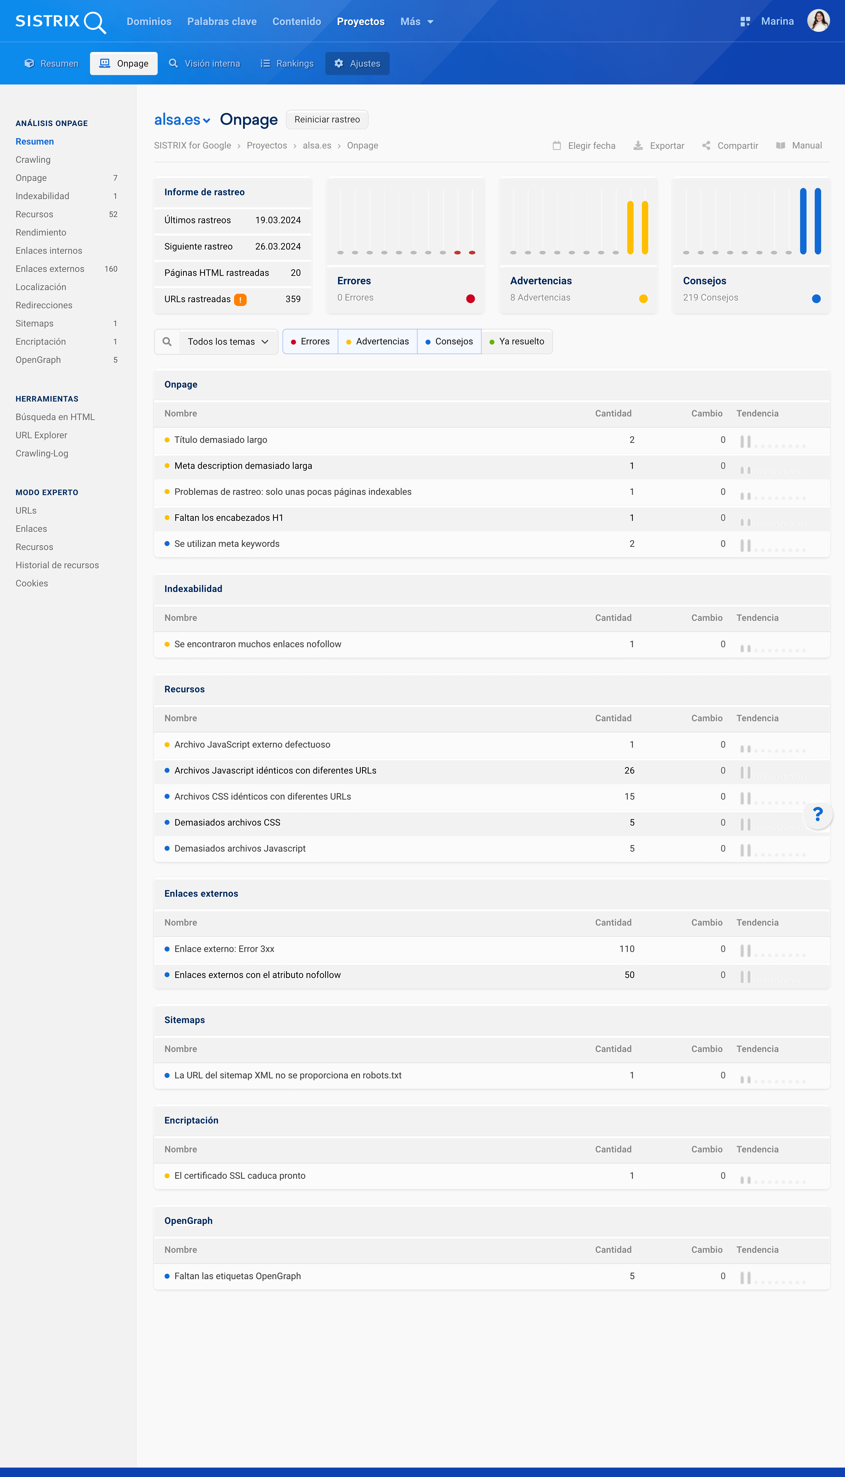This screenshot has height=1477, width=845.
Task: Toggle the Errores filter
Action: coord(310,342)
